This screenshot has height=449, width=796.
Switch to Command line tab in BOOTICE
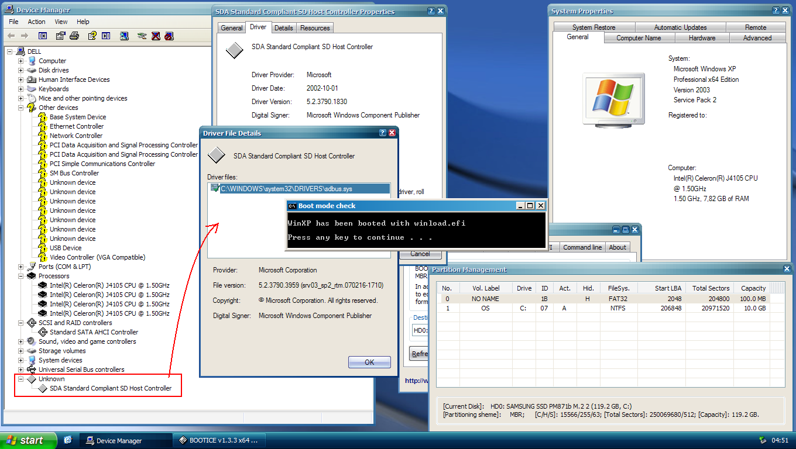tap(582, 247)
